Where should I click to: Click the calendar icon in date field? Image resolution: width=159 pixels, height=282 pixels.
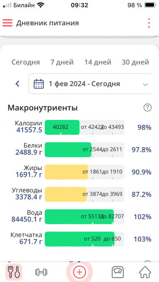point(39,84)
